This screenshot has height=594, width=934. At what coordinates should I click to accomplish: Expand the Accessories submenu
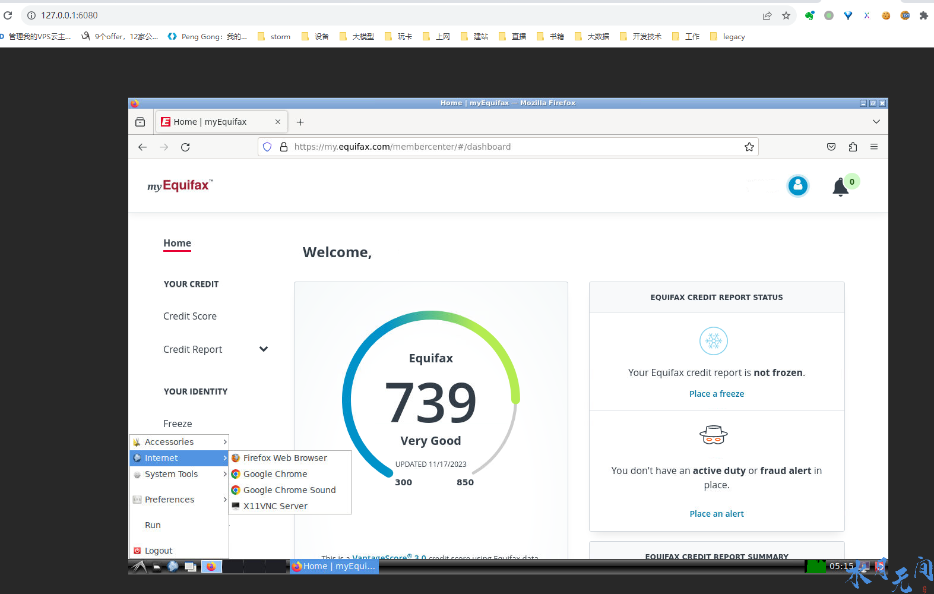(179, 442)
